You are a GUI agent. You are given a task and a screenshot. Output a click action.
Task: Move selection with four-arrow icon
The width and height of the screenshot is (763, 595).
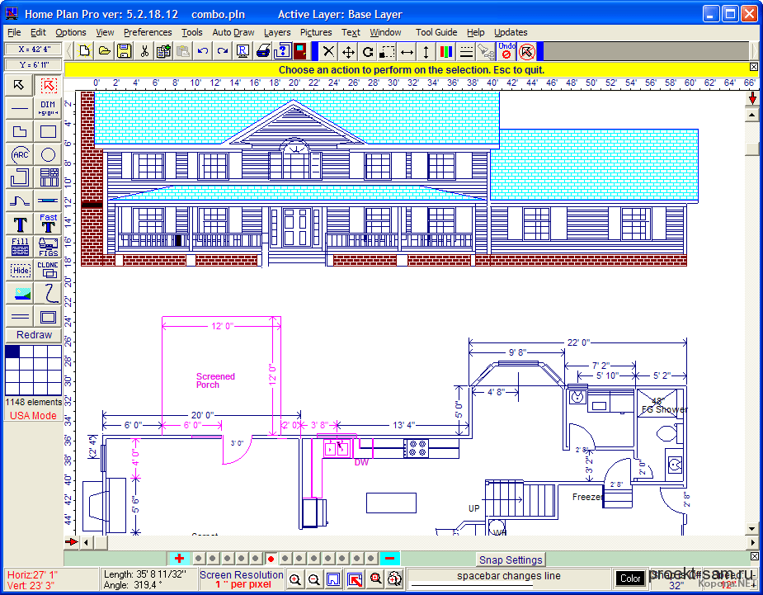point(348,52)
